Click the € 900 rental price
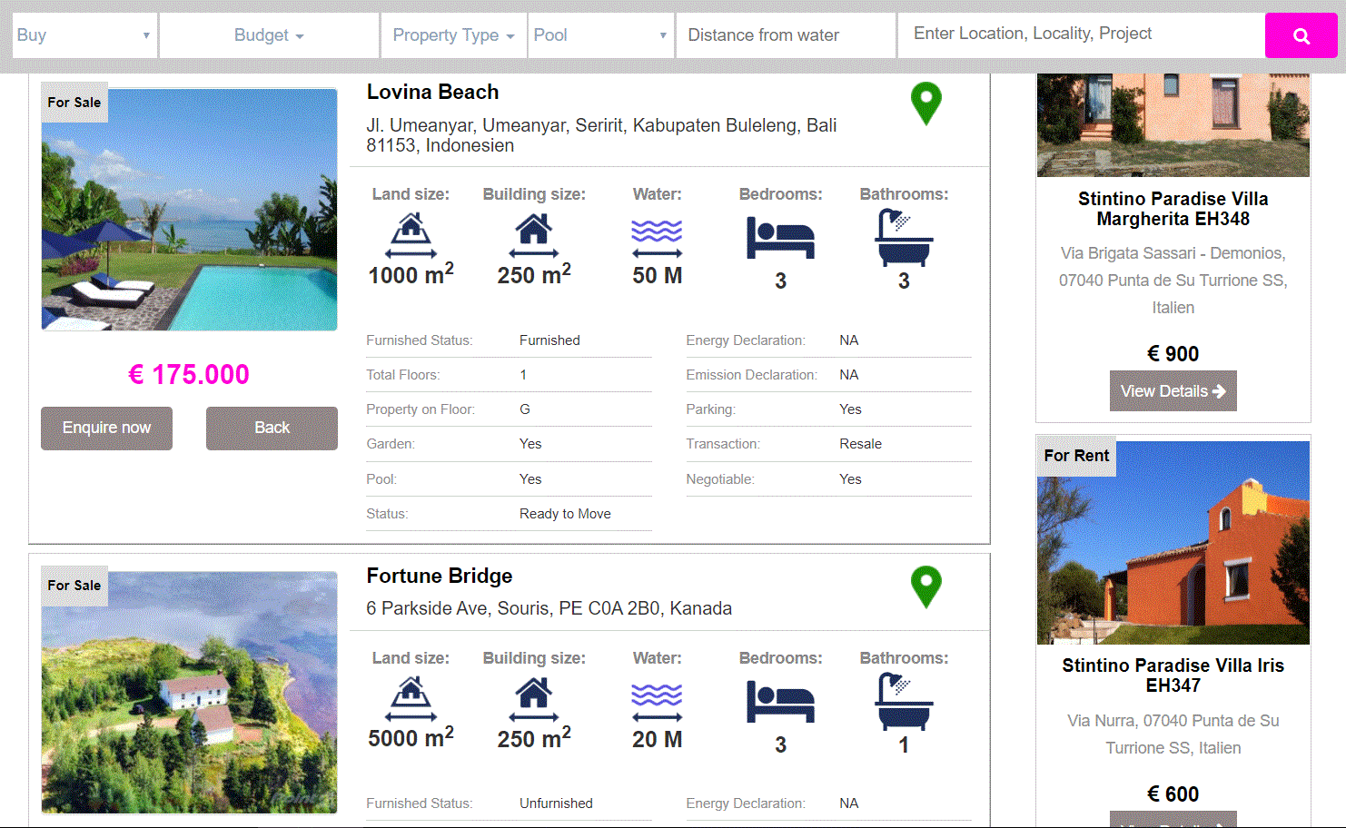Screen dimensions: 1346x828 [1173, 354]
